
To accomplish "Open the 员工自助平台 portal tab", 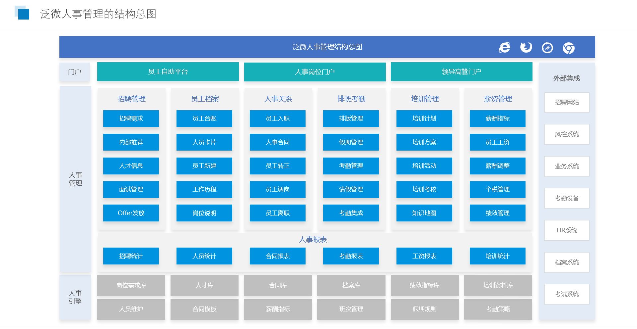I will [168, 72].
